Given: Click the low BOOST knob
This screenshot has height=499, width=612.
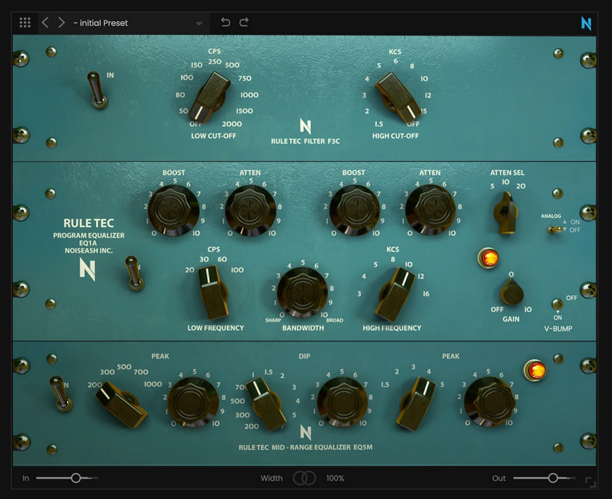Looking at the screenshot, I should pos(174,210).
